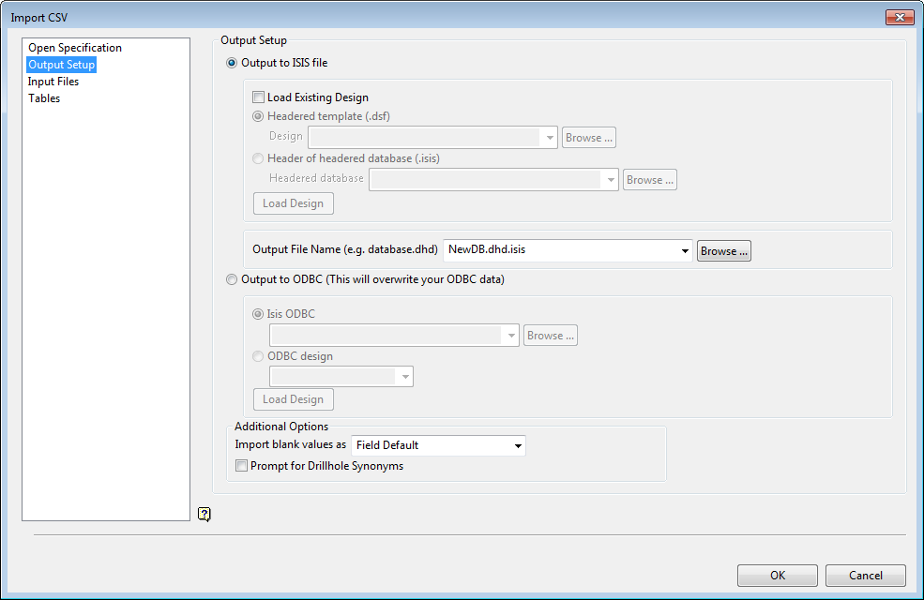Go to the Open Specification page
The image size is (924, 600).
point(75,48)
